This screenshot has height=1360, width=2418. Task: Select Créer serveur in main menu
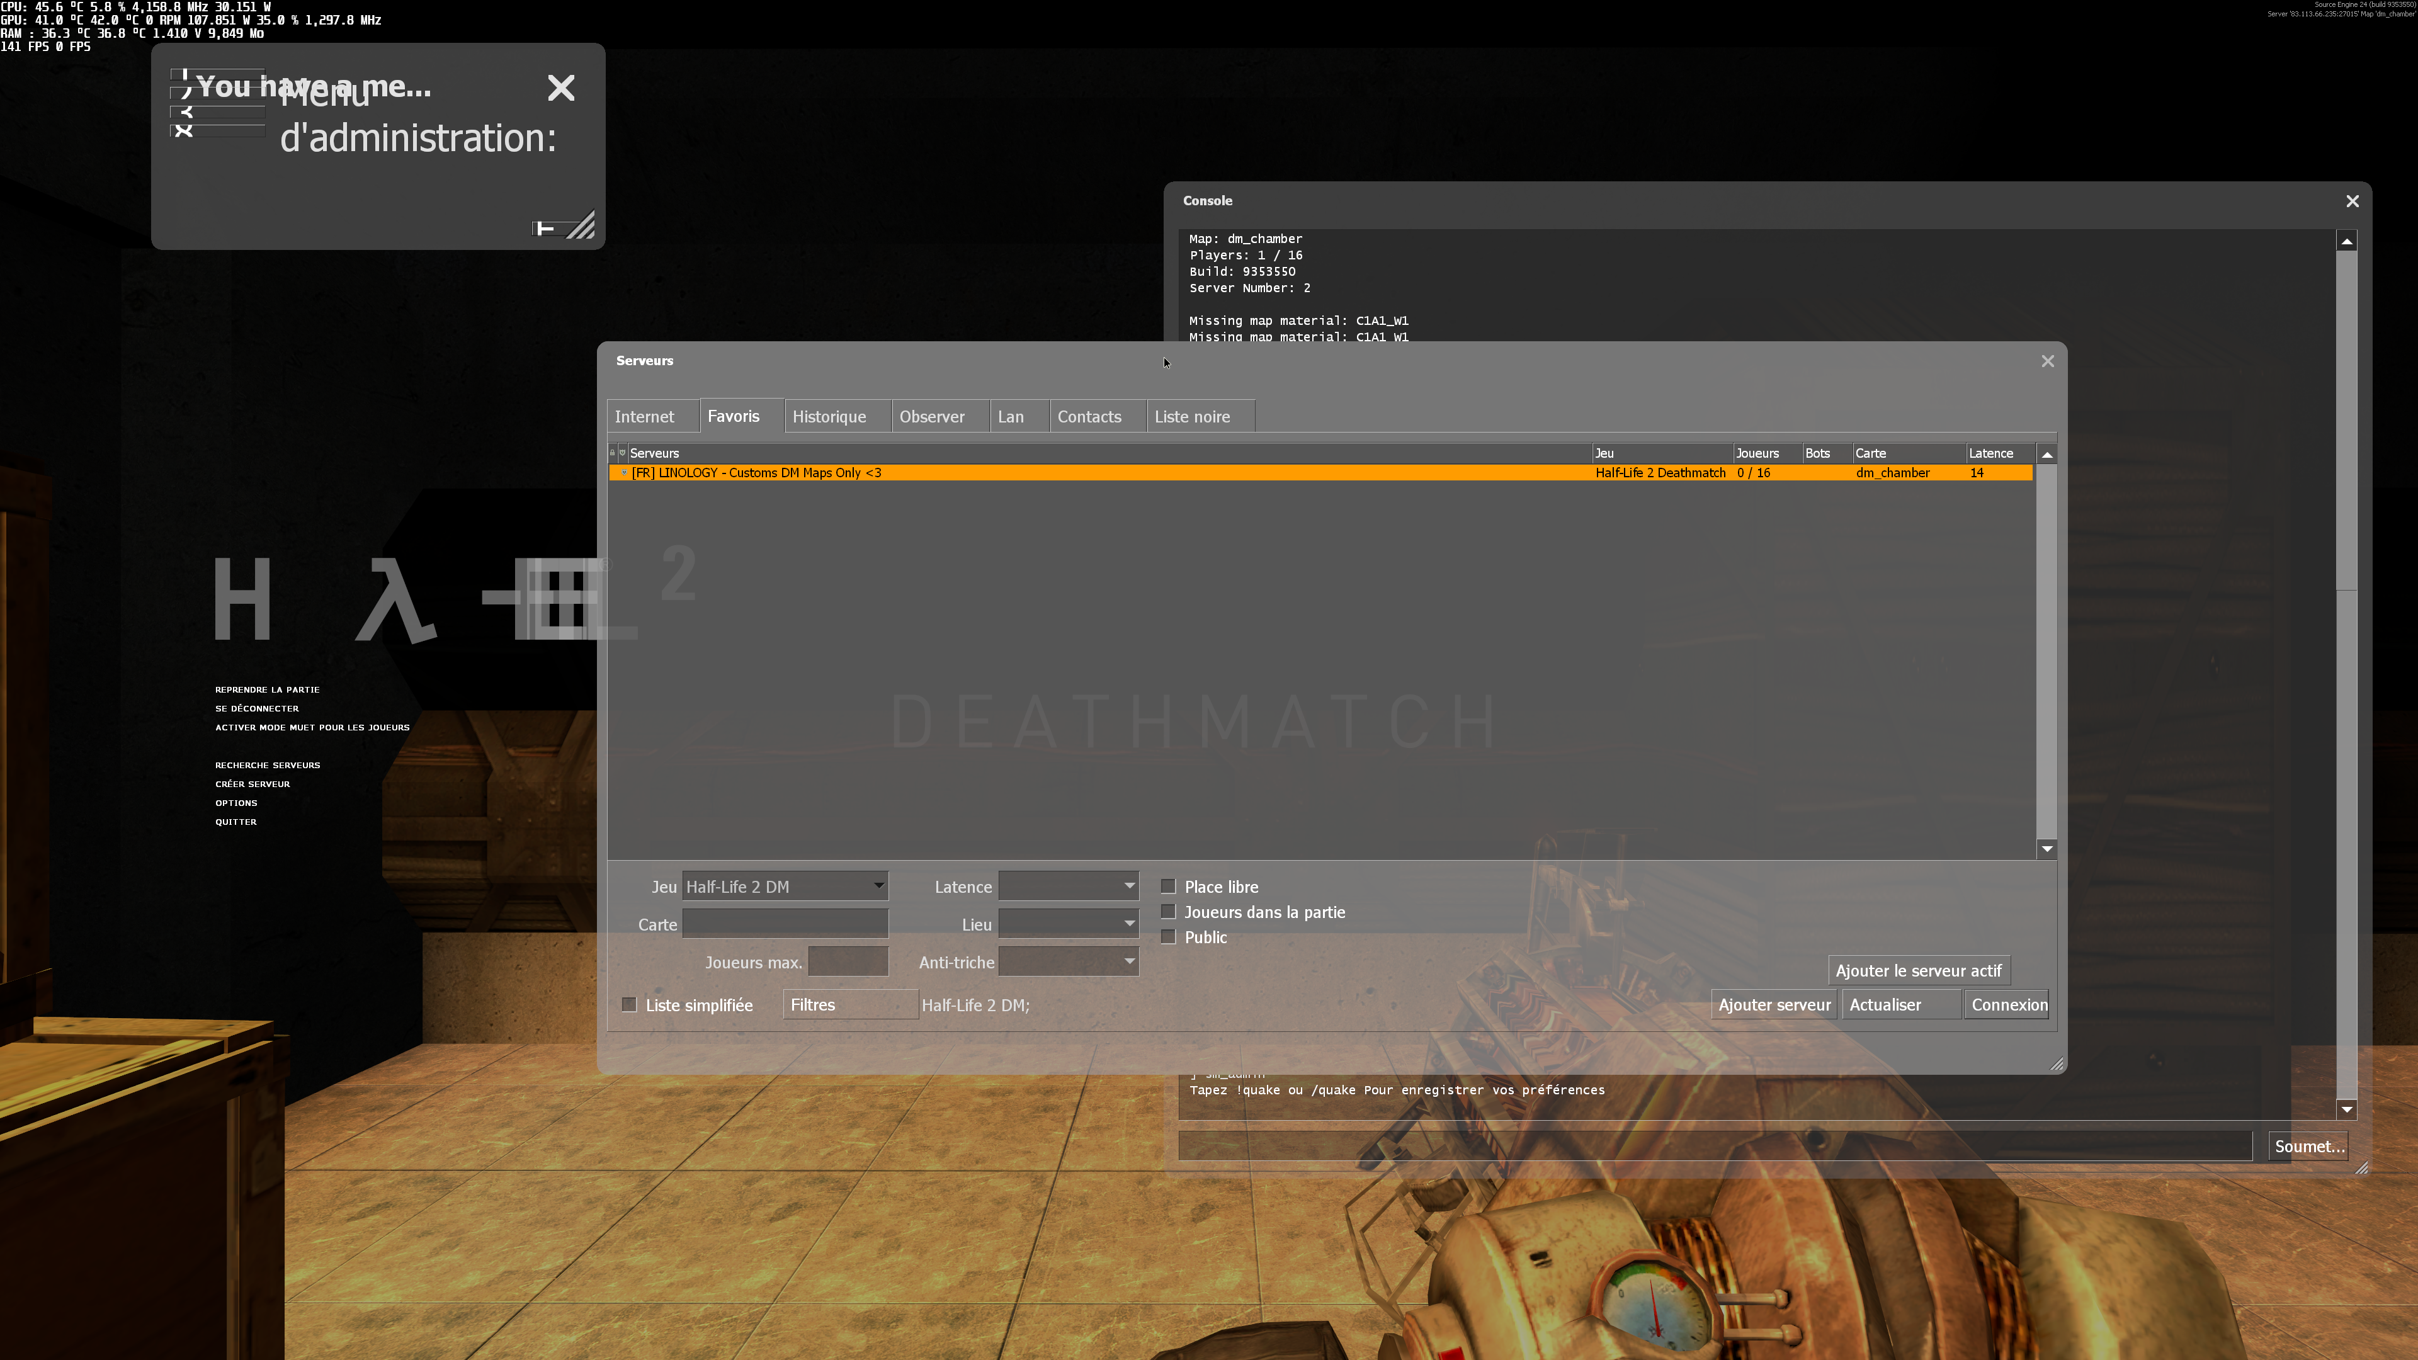[x=253, y=784]
